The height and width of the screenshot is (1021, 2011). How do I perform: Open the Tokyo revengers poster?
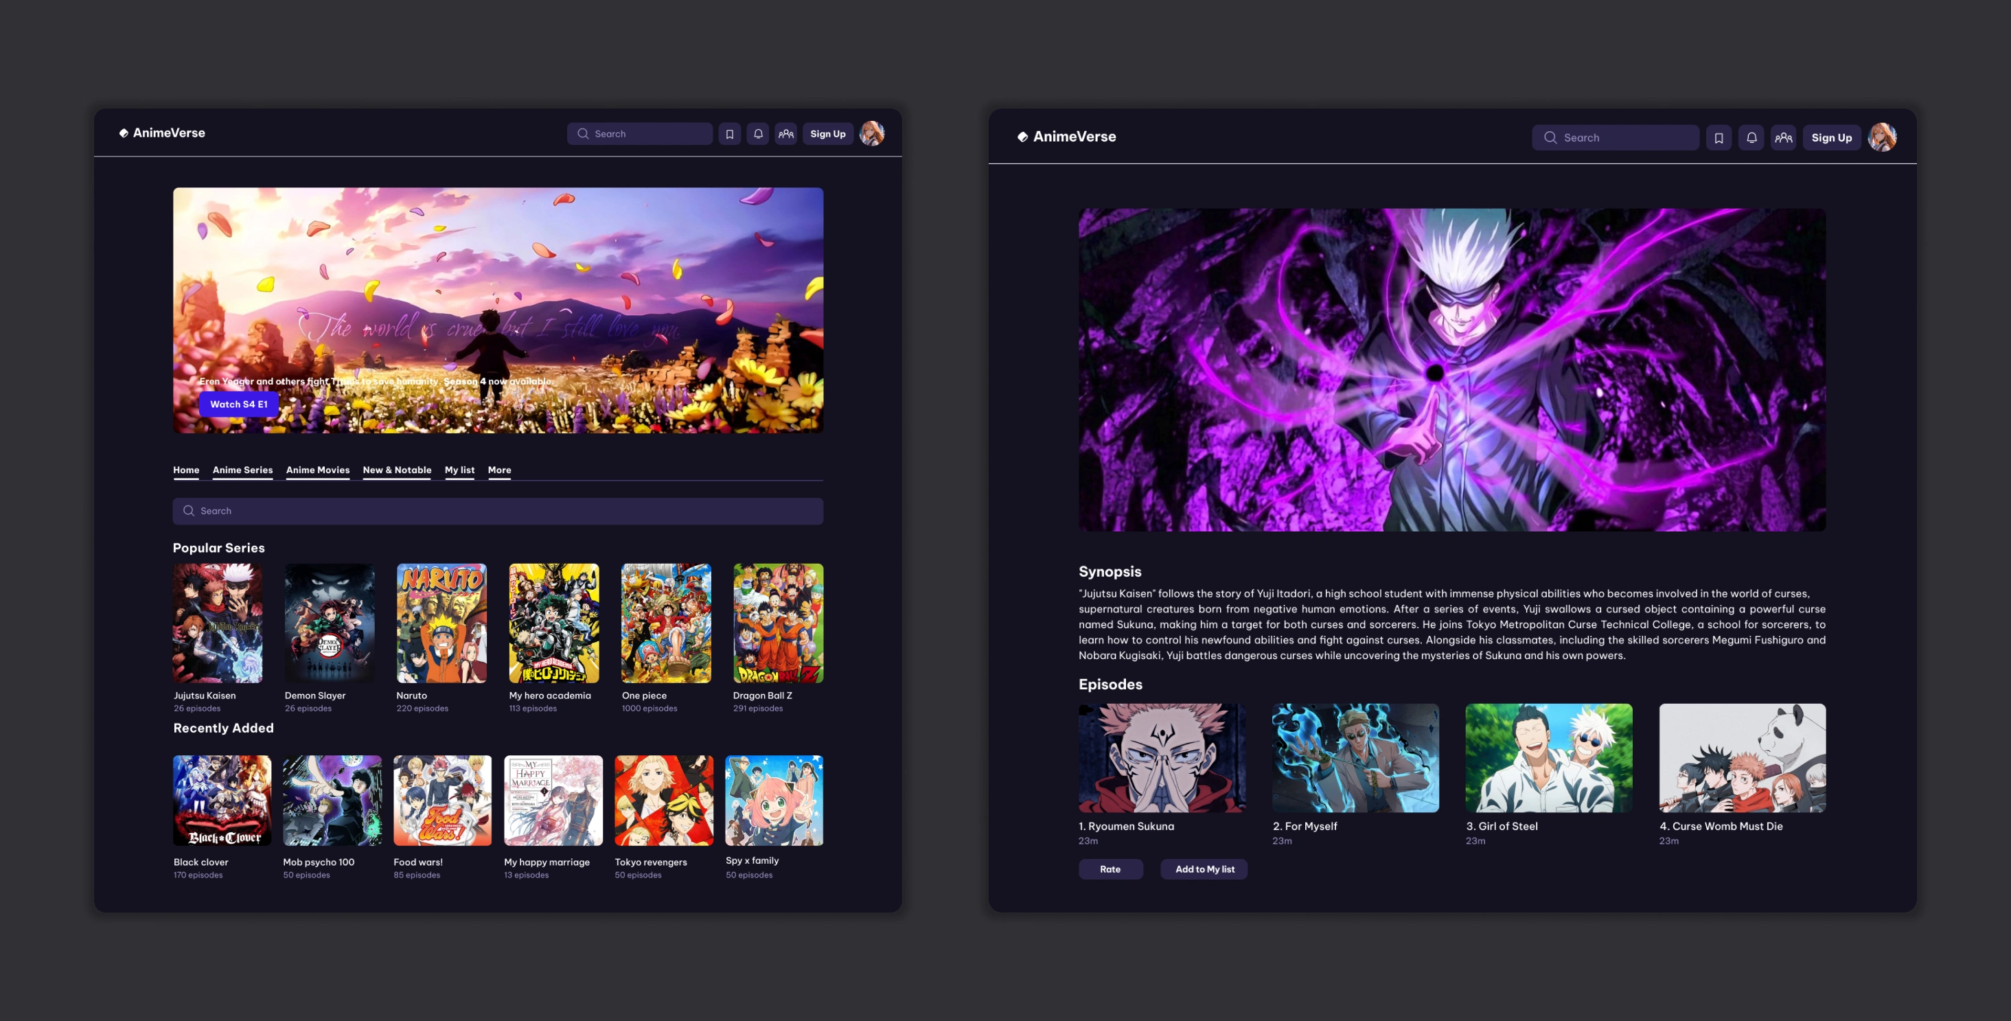click(x=665, y=800)
